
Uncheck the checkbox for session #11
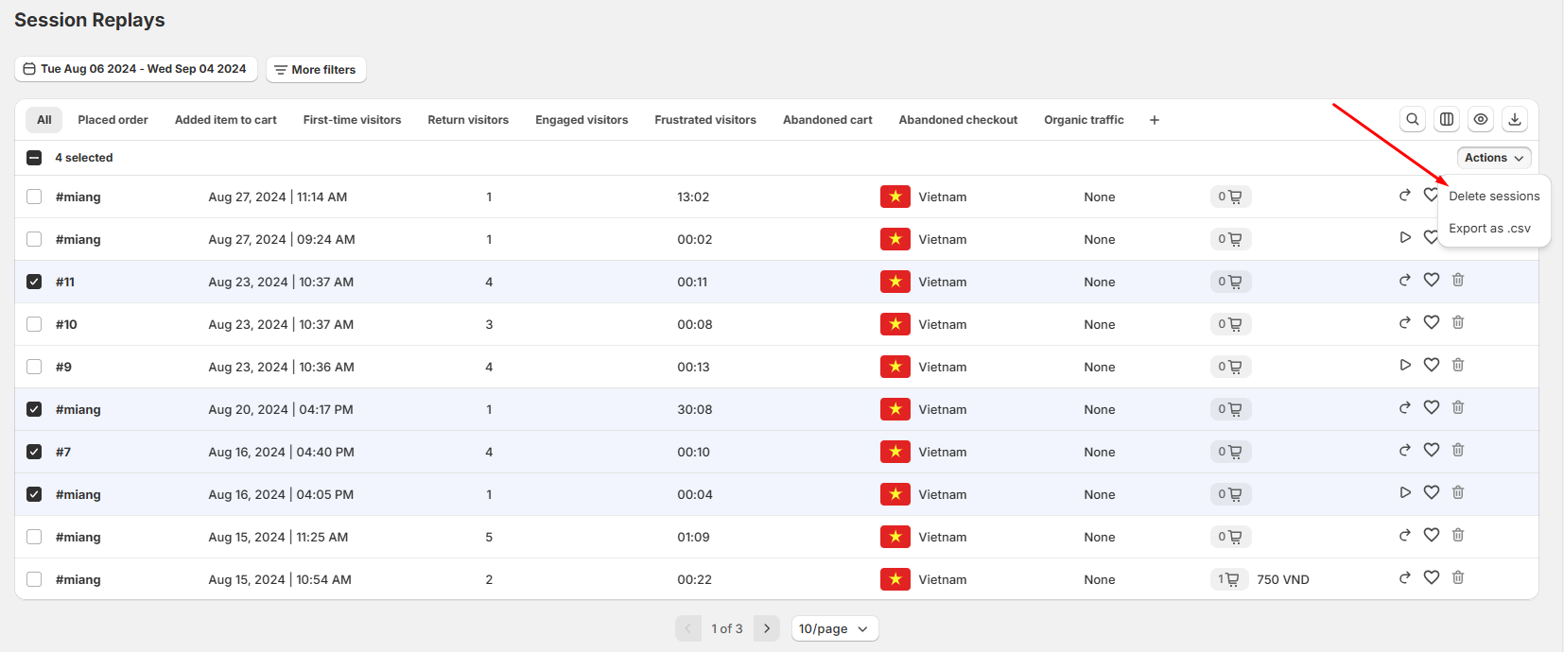34,282
